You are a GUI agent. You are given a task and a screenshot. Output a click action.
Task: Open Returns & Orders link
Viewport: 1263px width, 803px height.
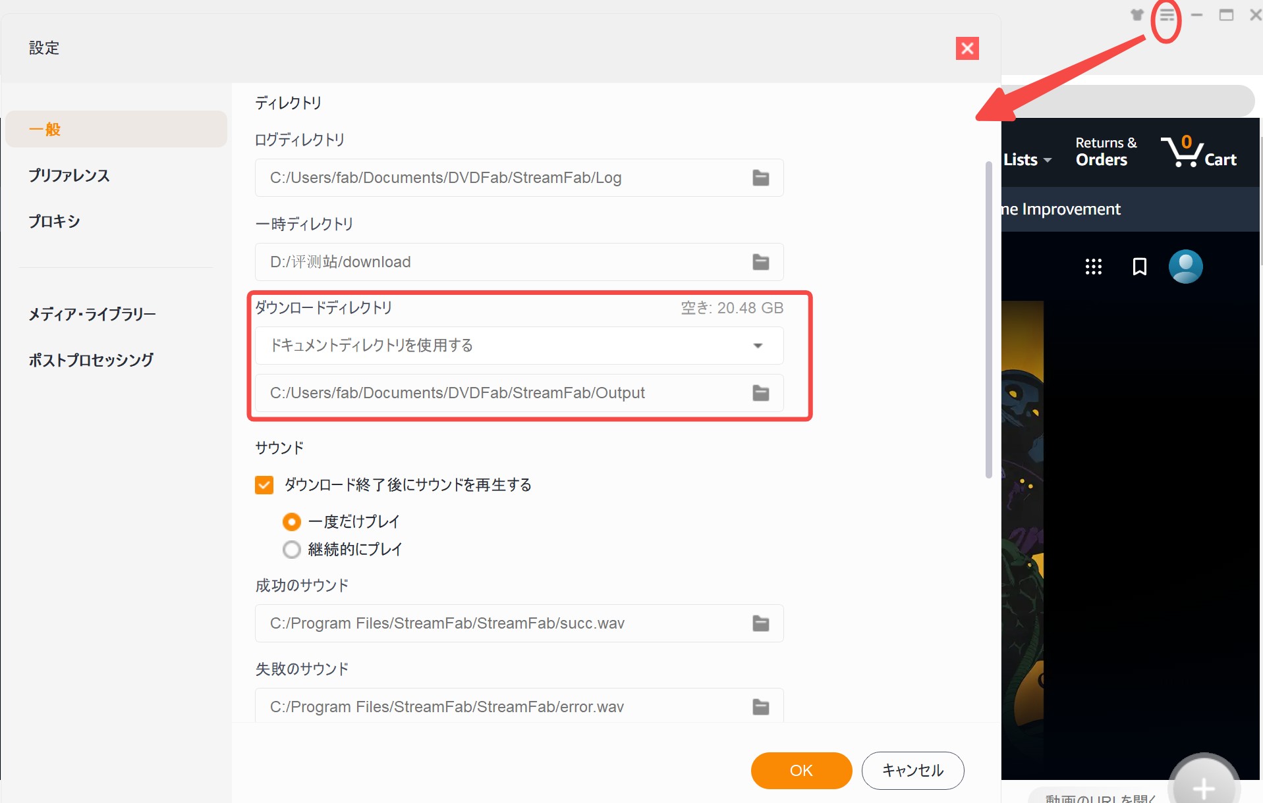pos(1106,151)
